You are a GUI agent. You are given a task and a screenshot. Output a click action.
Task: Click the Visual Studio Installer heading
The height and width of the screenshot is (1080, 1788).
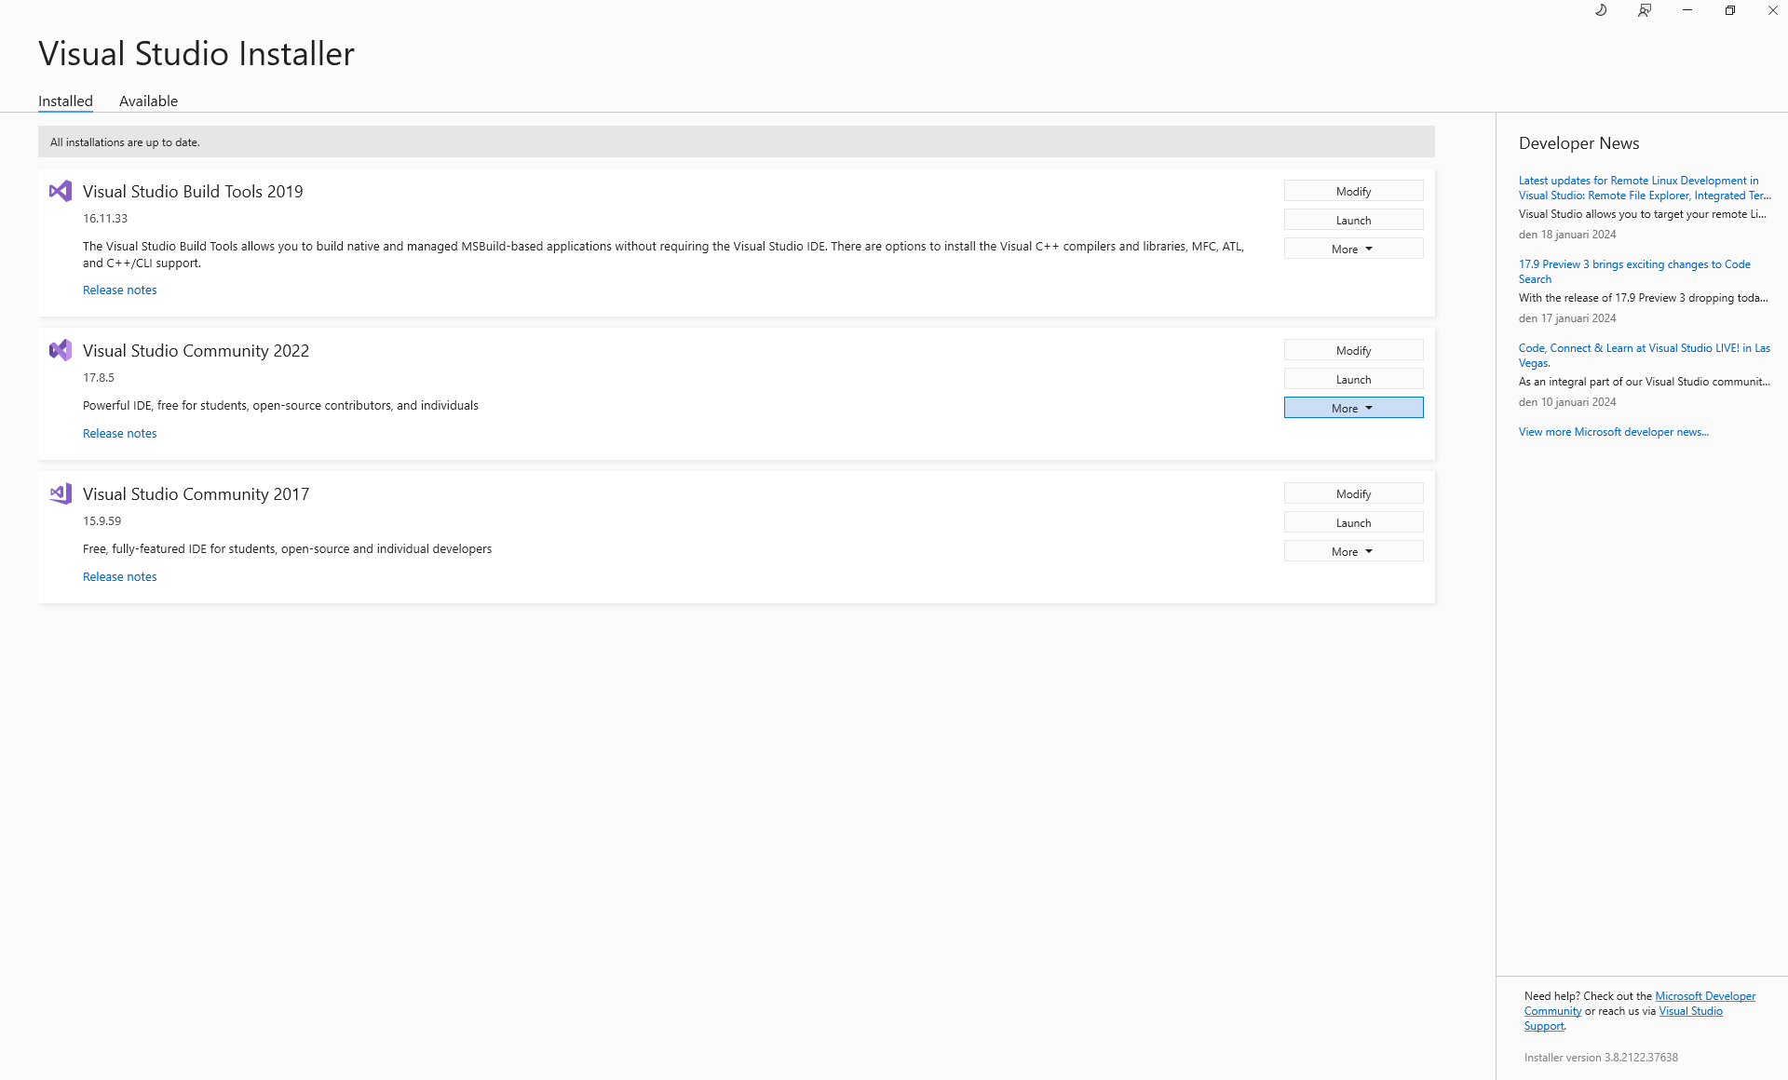tap(196, 54)
